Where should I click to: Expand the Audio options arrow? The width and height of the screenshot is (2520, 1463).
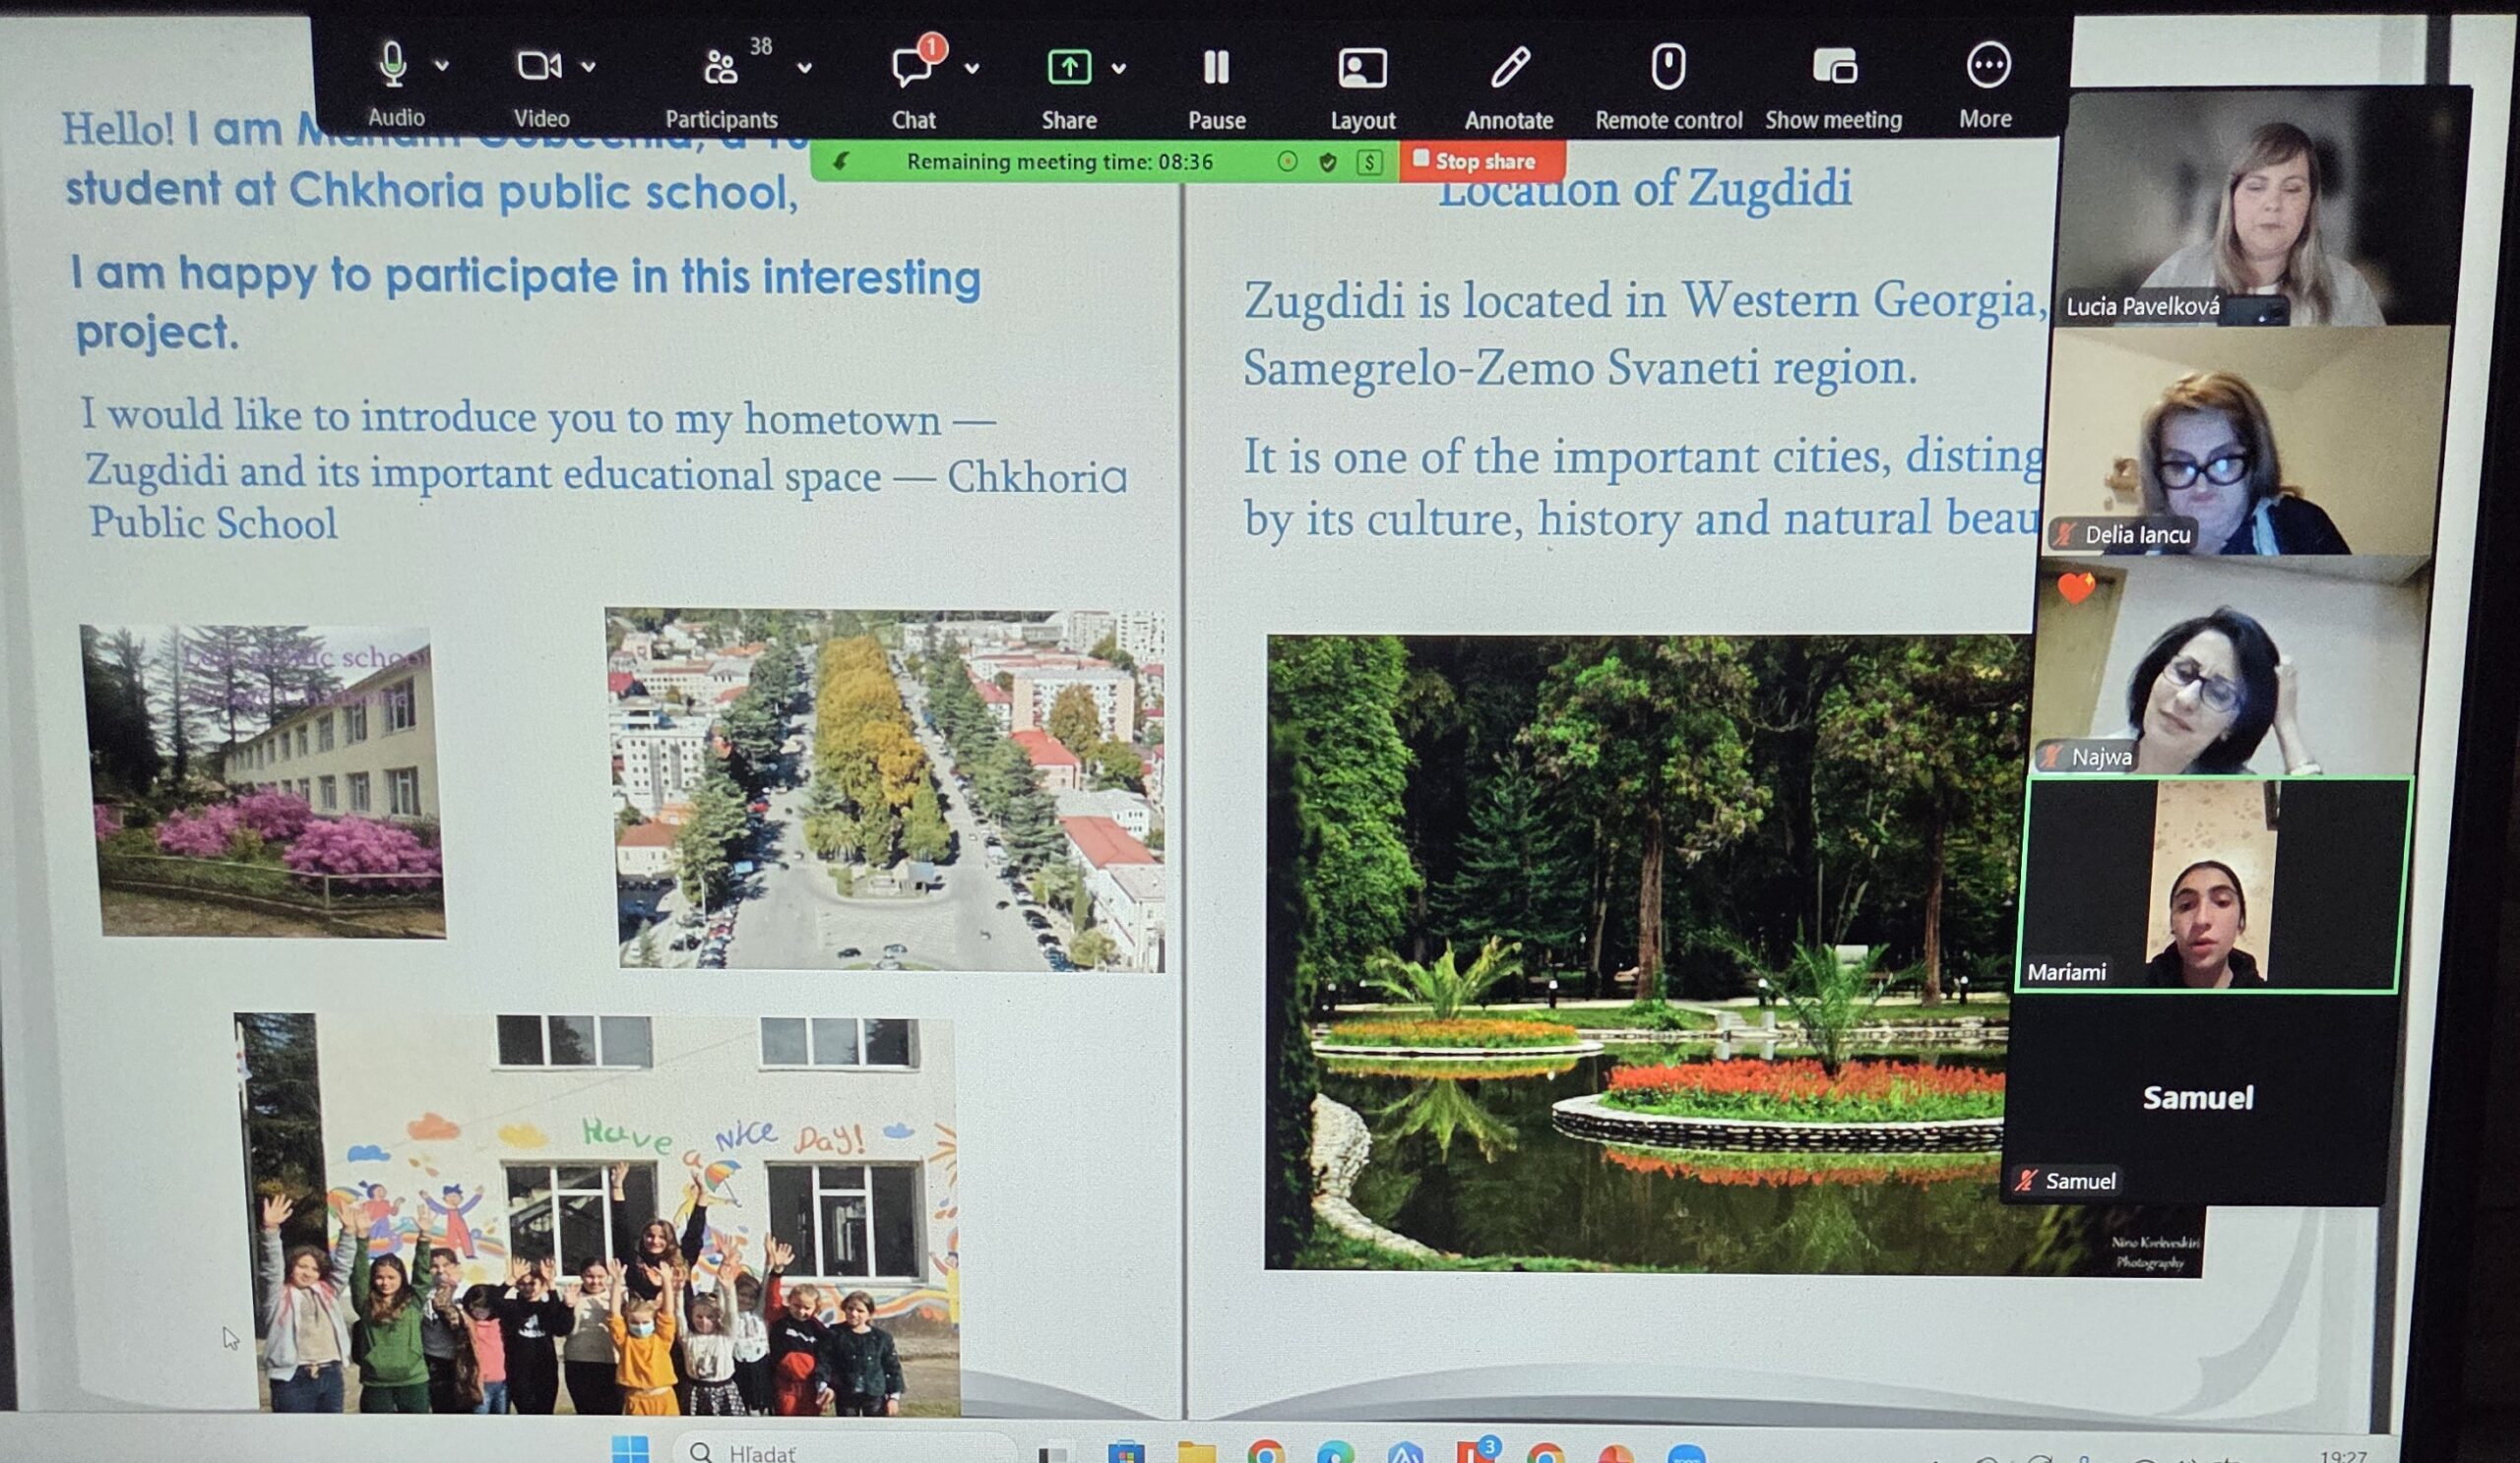(x=442, y=67)
